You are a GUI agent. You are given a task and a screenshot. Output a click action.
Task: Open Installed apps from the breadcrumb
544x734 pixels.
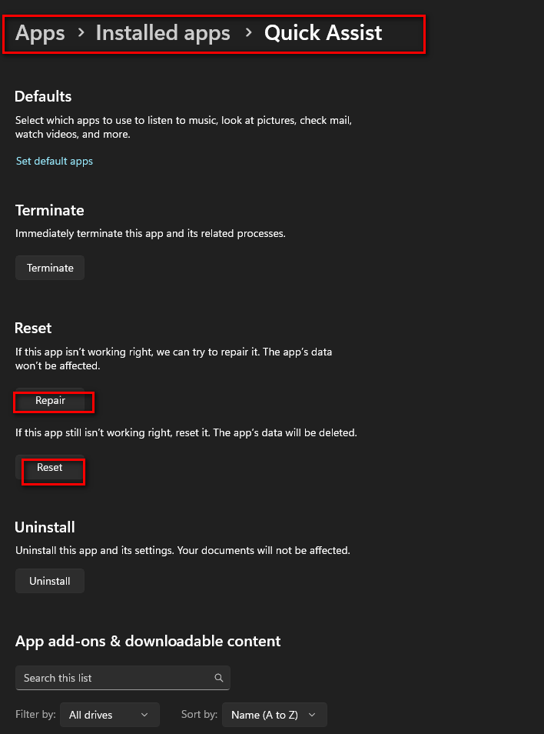(163, 33)
